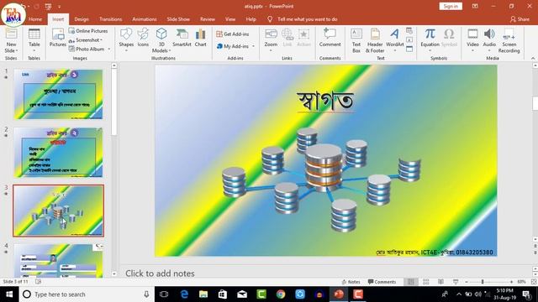Open Task View on the taskbar
This screenshot has width=538, height=302.
click(165, 294)
